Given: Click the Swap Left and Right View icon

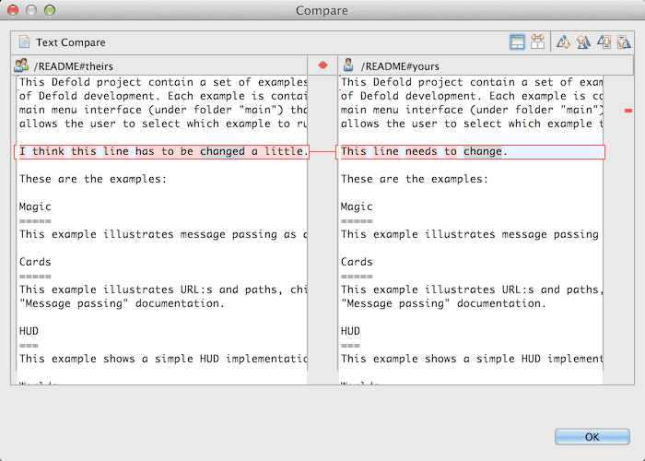Looking at the screenshot, I should click(x=537, y=42).
